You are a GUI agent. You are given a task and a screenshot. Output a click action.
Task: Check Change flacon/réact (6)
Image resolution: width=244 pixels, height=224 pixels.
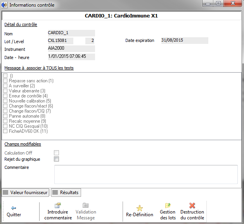coord(5,106)
